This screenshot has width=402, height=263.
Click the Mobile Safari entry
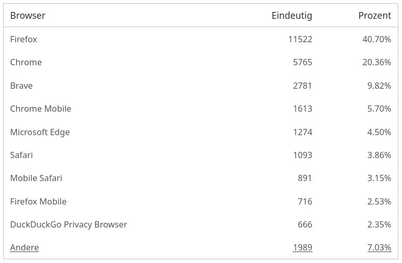tap(36, 178)
